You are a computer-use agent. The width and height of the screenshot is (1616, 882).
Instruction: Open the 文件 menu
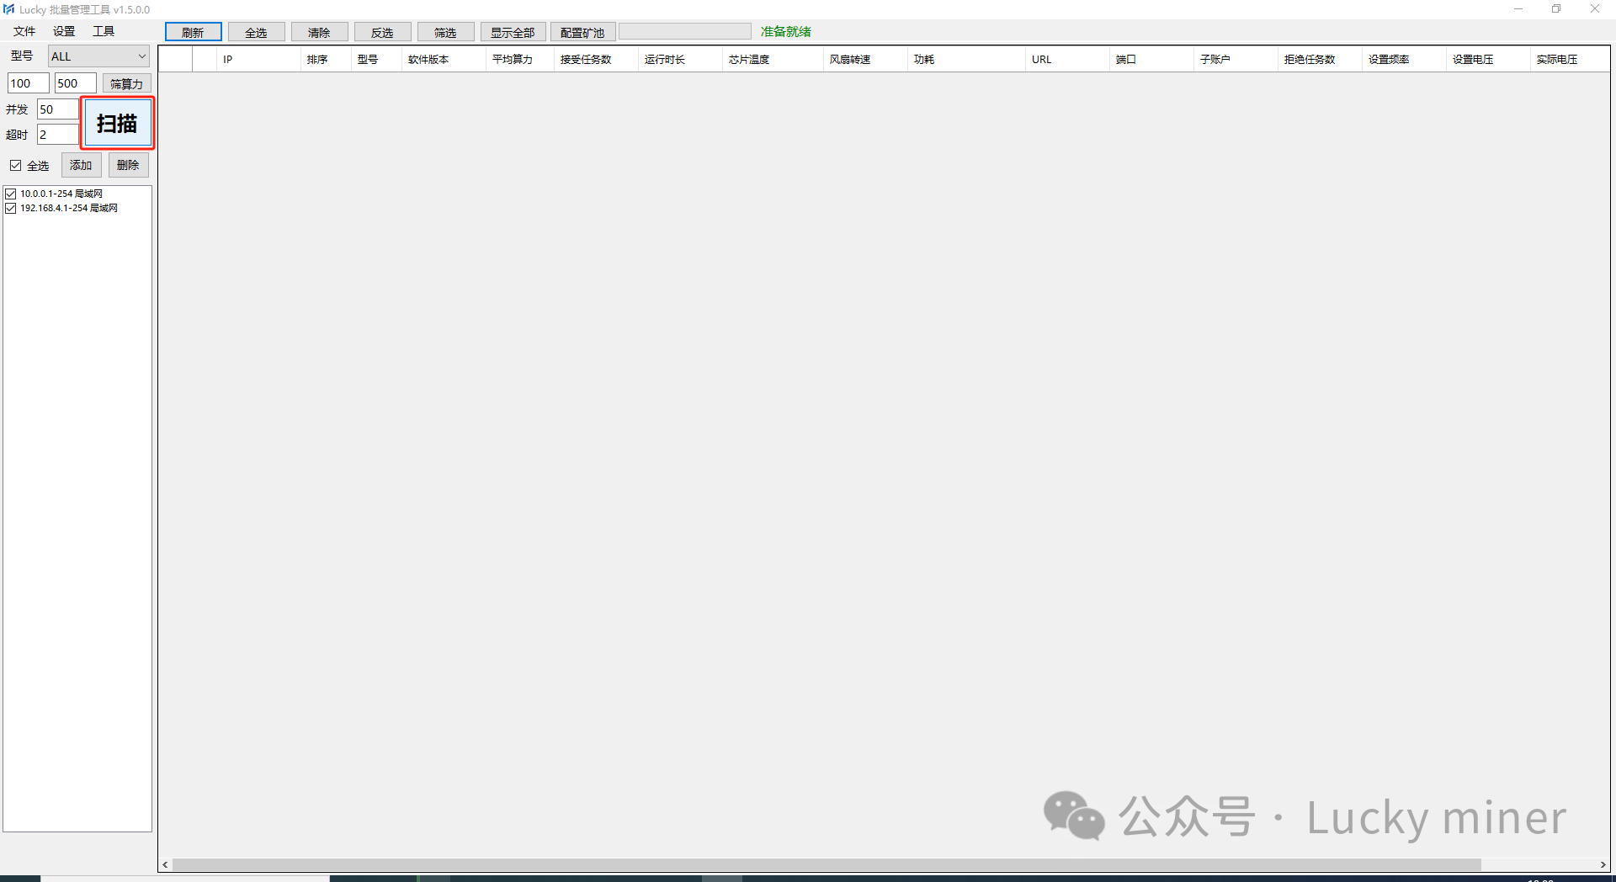click(24, 31)
